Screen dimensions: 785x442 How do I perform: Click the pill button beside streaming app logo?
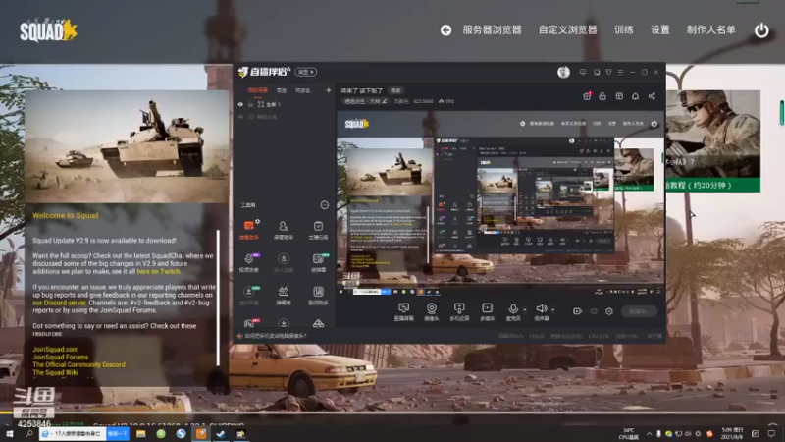coord(305,72)
